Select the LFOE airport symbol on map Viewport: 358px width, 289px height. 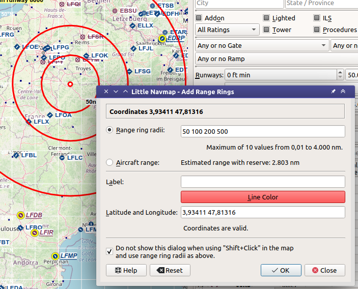pyautogui.click(x=17, y=47)
